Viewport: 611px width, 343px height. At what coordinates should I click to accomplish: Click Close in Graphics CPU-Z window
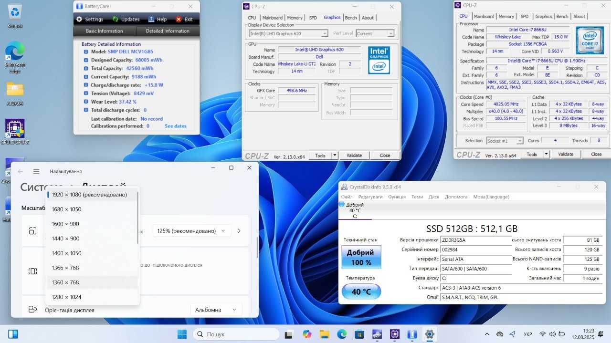pyautogui.click(x=385, y=156)
